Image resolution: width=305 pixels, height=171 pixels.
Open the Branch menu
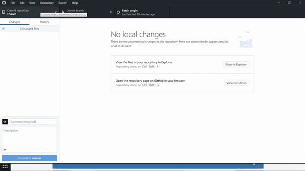[x=63, y=3]
